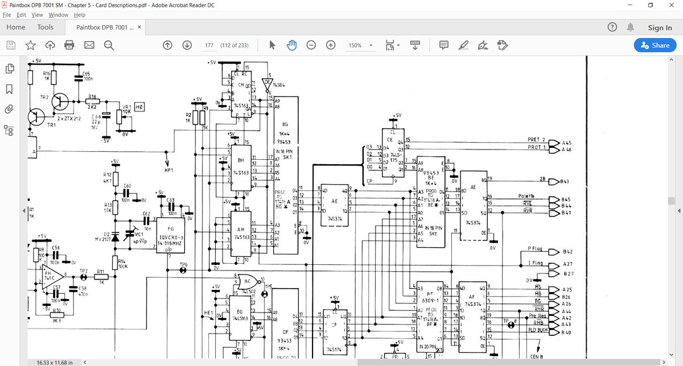Open the notifications bell
683x366 pixels.
pyautogui.click(x=631, y=27)
